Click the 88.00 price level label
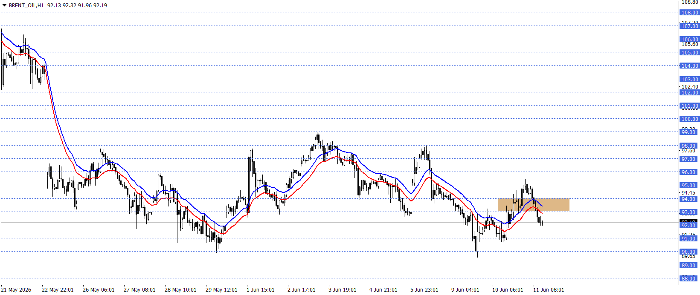 tap(689, 279)
